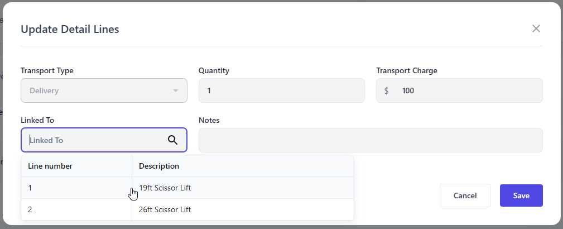563x229 pixels.
Task: Save the detail line changes
Action: coord(521,195)
